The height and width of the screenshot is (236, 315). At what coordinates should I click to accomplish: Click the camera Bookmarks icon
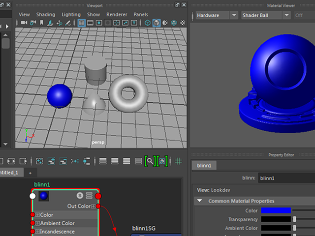coord(41,23)
